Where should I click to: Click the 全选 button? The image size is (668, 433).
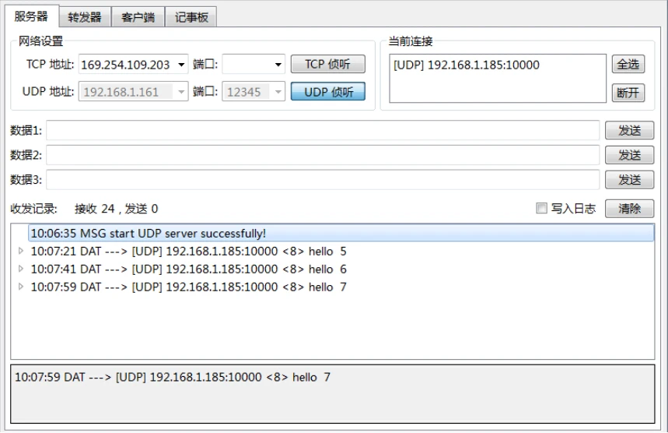point(628,65)
